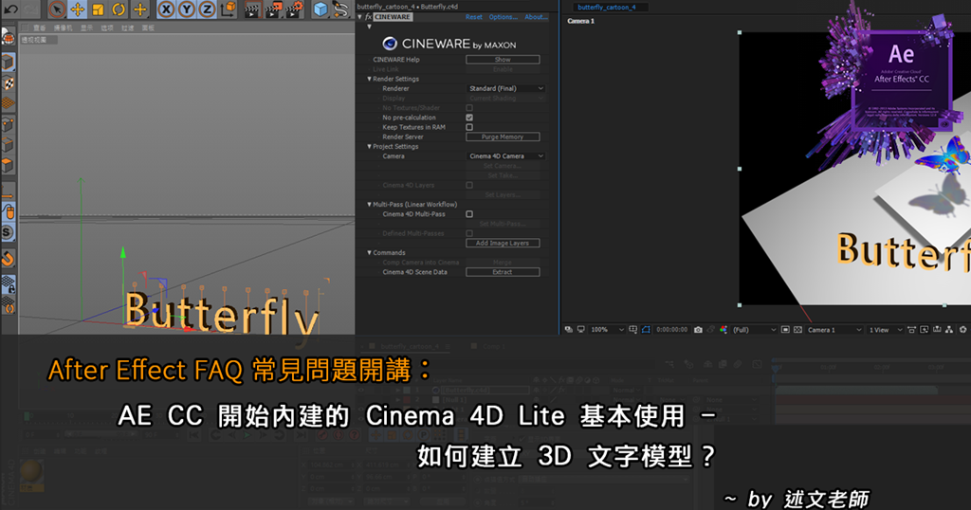Select Edges mode icon

(8, 145)
